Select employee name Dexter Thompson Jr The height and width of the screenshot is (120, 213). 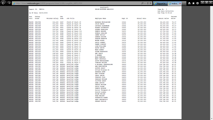pos(103,90)
